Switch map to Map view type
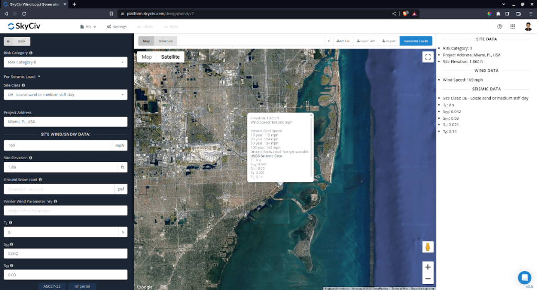The width and height of the screenshot is (537, 290). [x=147, y=57]
